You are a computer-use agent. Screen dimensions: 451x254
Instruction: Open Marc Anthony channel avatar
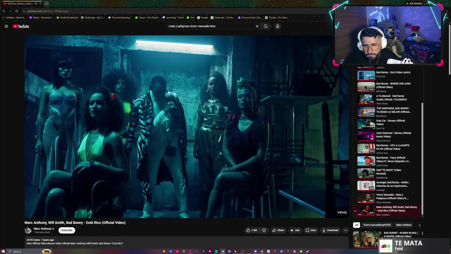tap(28, 230)
